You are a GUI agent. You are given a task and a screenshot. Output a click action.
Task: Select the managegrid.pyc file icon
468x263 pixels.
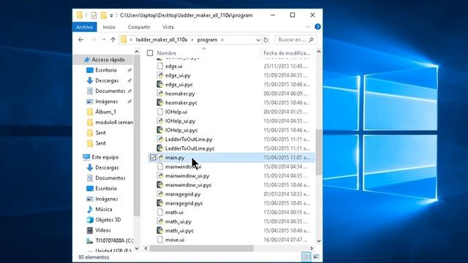160,203
